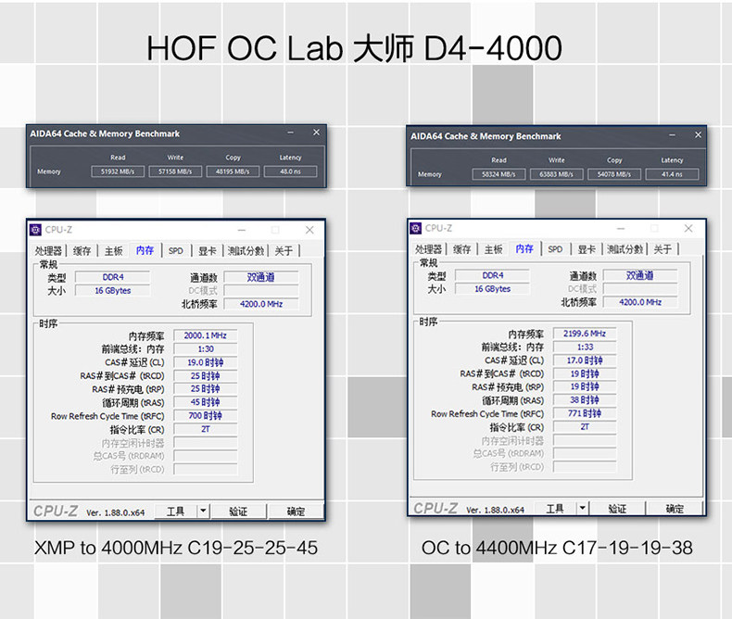Click memory Read value 58324 MB/s

(499, 174)
